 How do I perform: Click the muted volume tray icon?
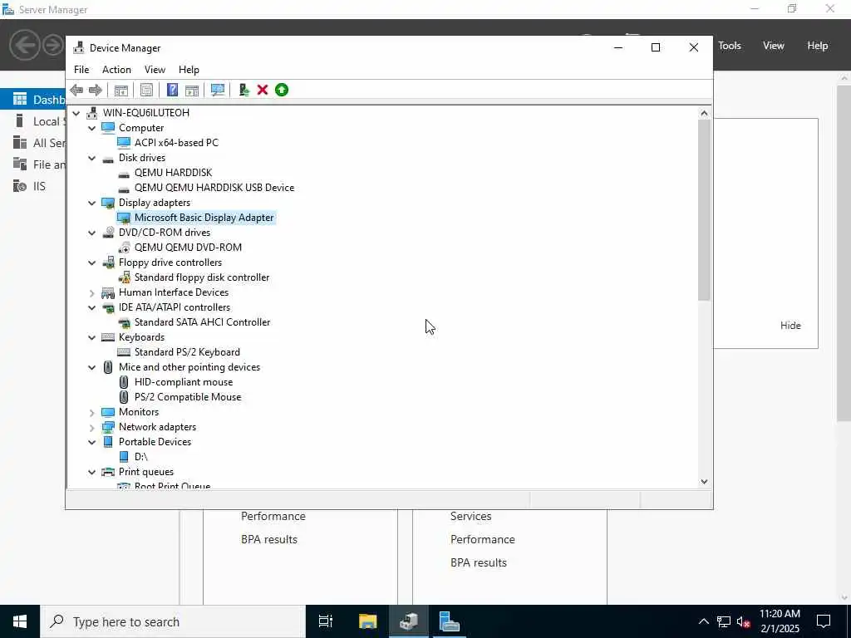tap(743, 621)
